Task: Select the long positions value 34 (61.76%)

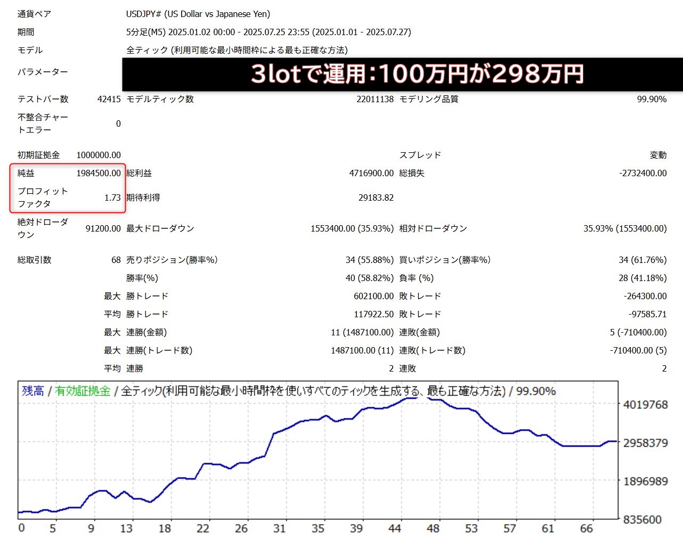Action: click(643, 260)
